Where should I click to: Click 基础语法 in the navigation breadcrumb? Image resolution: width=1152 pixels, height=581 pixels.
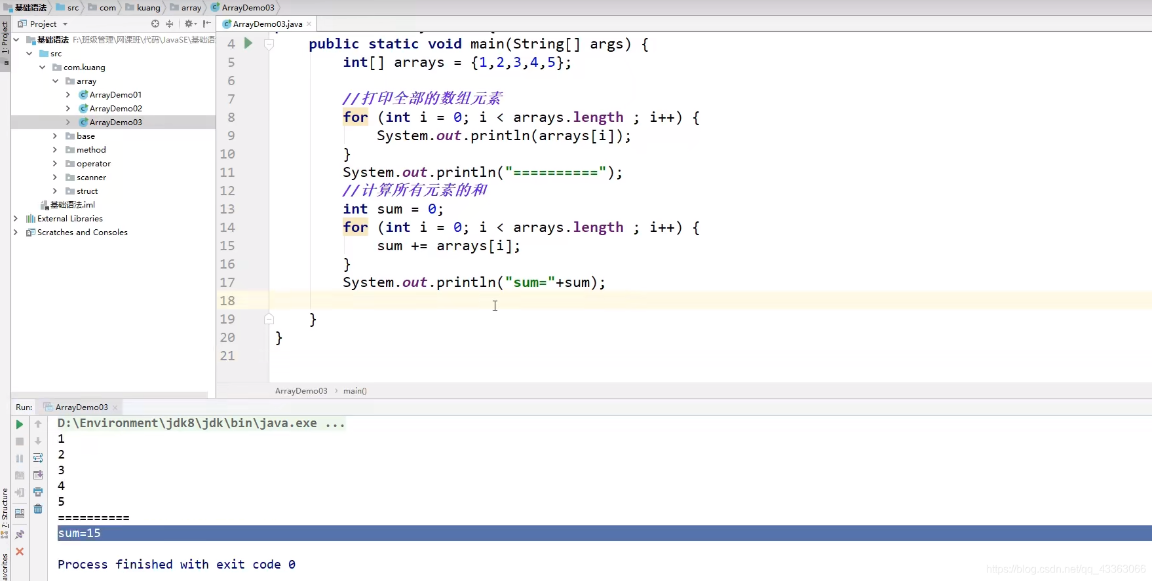(x=25, y=7)
